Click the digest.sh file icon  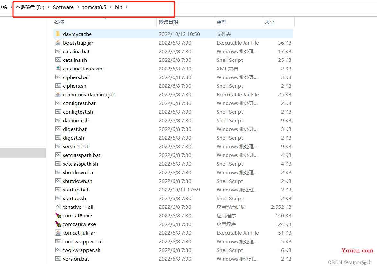58,137
